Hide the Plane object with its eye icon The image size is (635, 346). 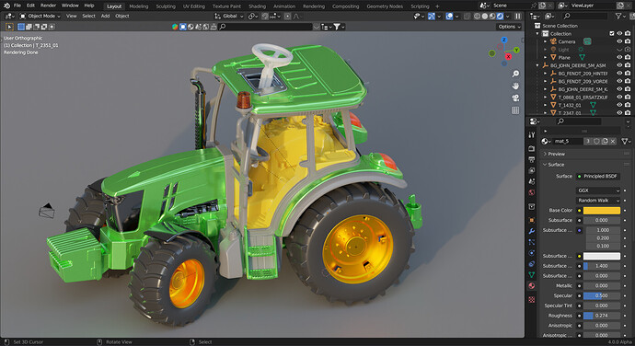tap(619, 57)
